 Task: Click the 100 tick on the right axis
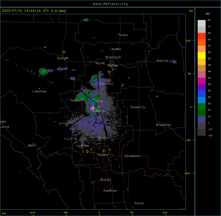click(188, 41)
